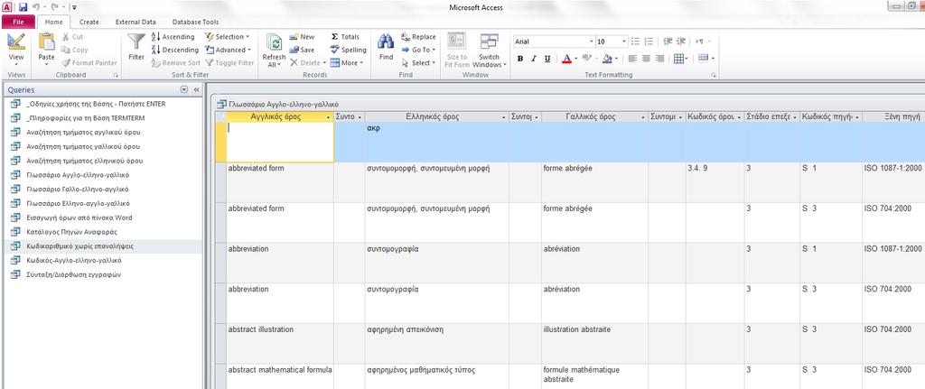Click the numbered list icon
The image size is (925, 389).
pos(649,42)
